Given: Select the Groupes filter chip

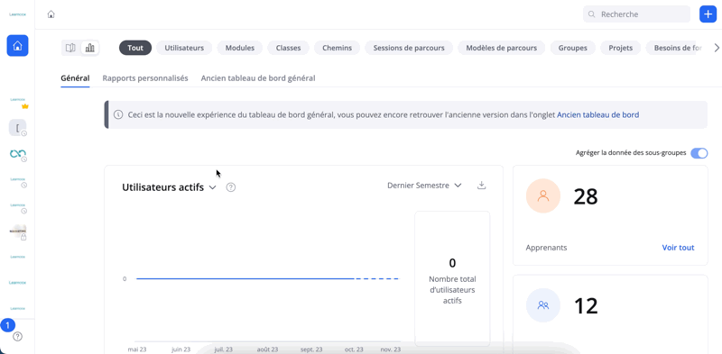Looking at the screenshot, I should (573, 48).
